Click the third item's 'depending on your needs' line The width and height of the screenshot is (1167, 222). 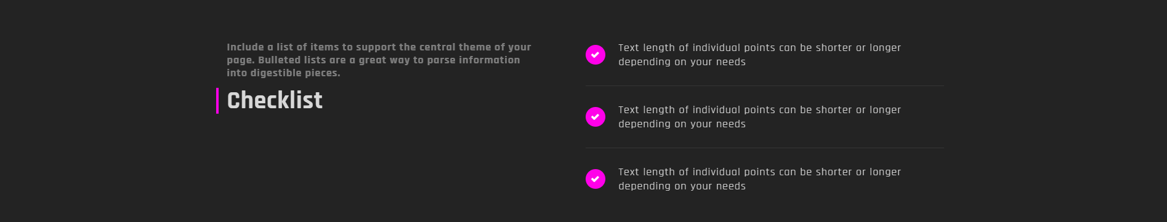[682, 186]
